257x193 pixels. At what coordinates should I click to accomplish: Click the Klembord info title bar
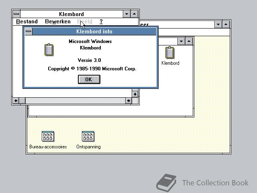(94, 31)
